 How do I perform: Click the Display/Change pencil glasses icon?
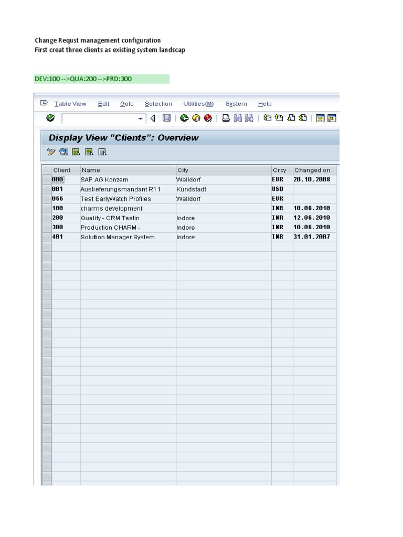51,152
